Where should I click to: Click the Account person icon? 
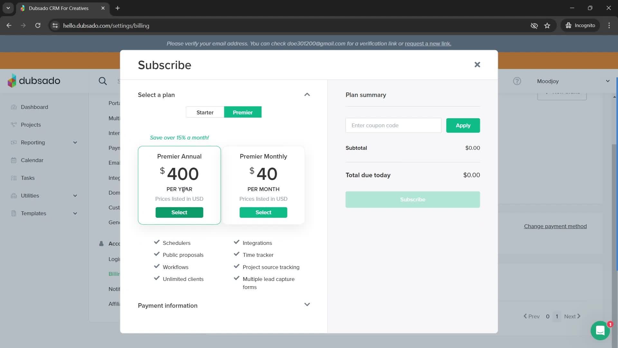[x=101, y=244]
